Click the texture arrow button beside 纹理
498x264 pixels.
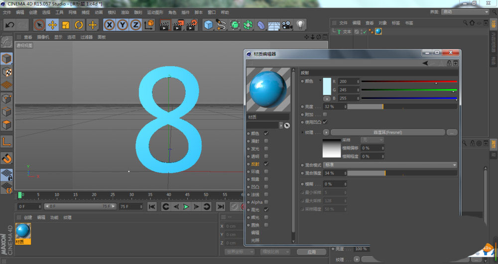pyautogui.click(x=326, y=132)
